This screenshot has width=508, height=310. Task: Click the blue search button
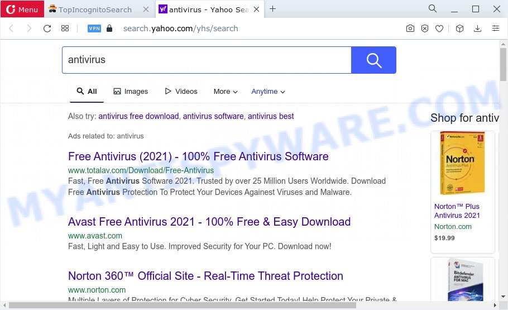pyautogui.click(x=374, y=60)
